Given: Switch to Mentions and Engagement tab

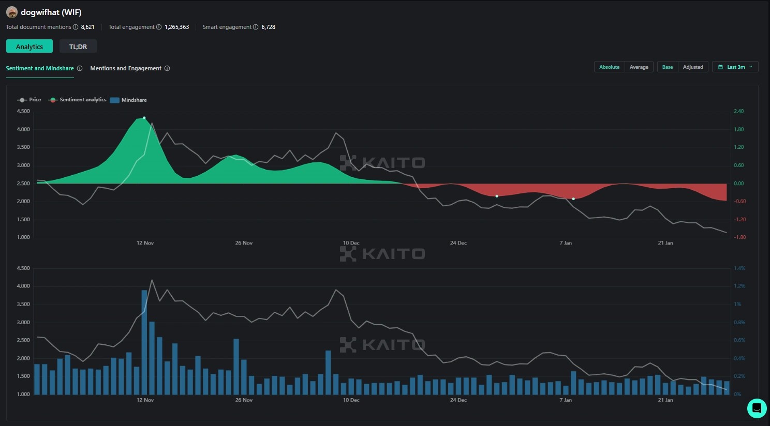Looking at the screenshot, I should click(126, 68).
